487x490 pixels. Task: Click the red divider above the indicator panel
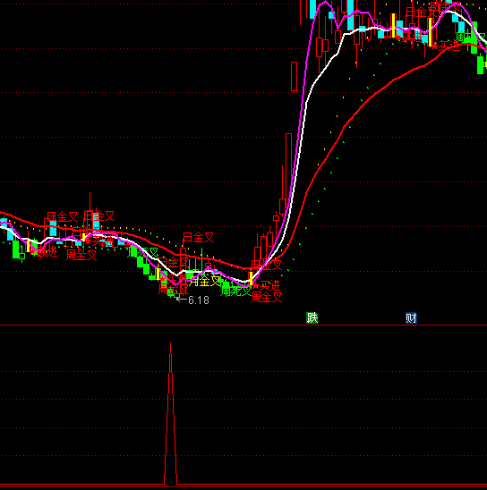(243, 325)
